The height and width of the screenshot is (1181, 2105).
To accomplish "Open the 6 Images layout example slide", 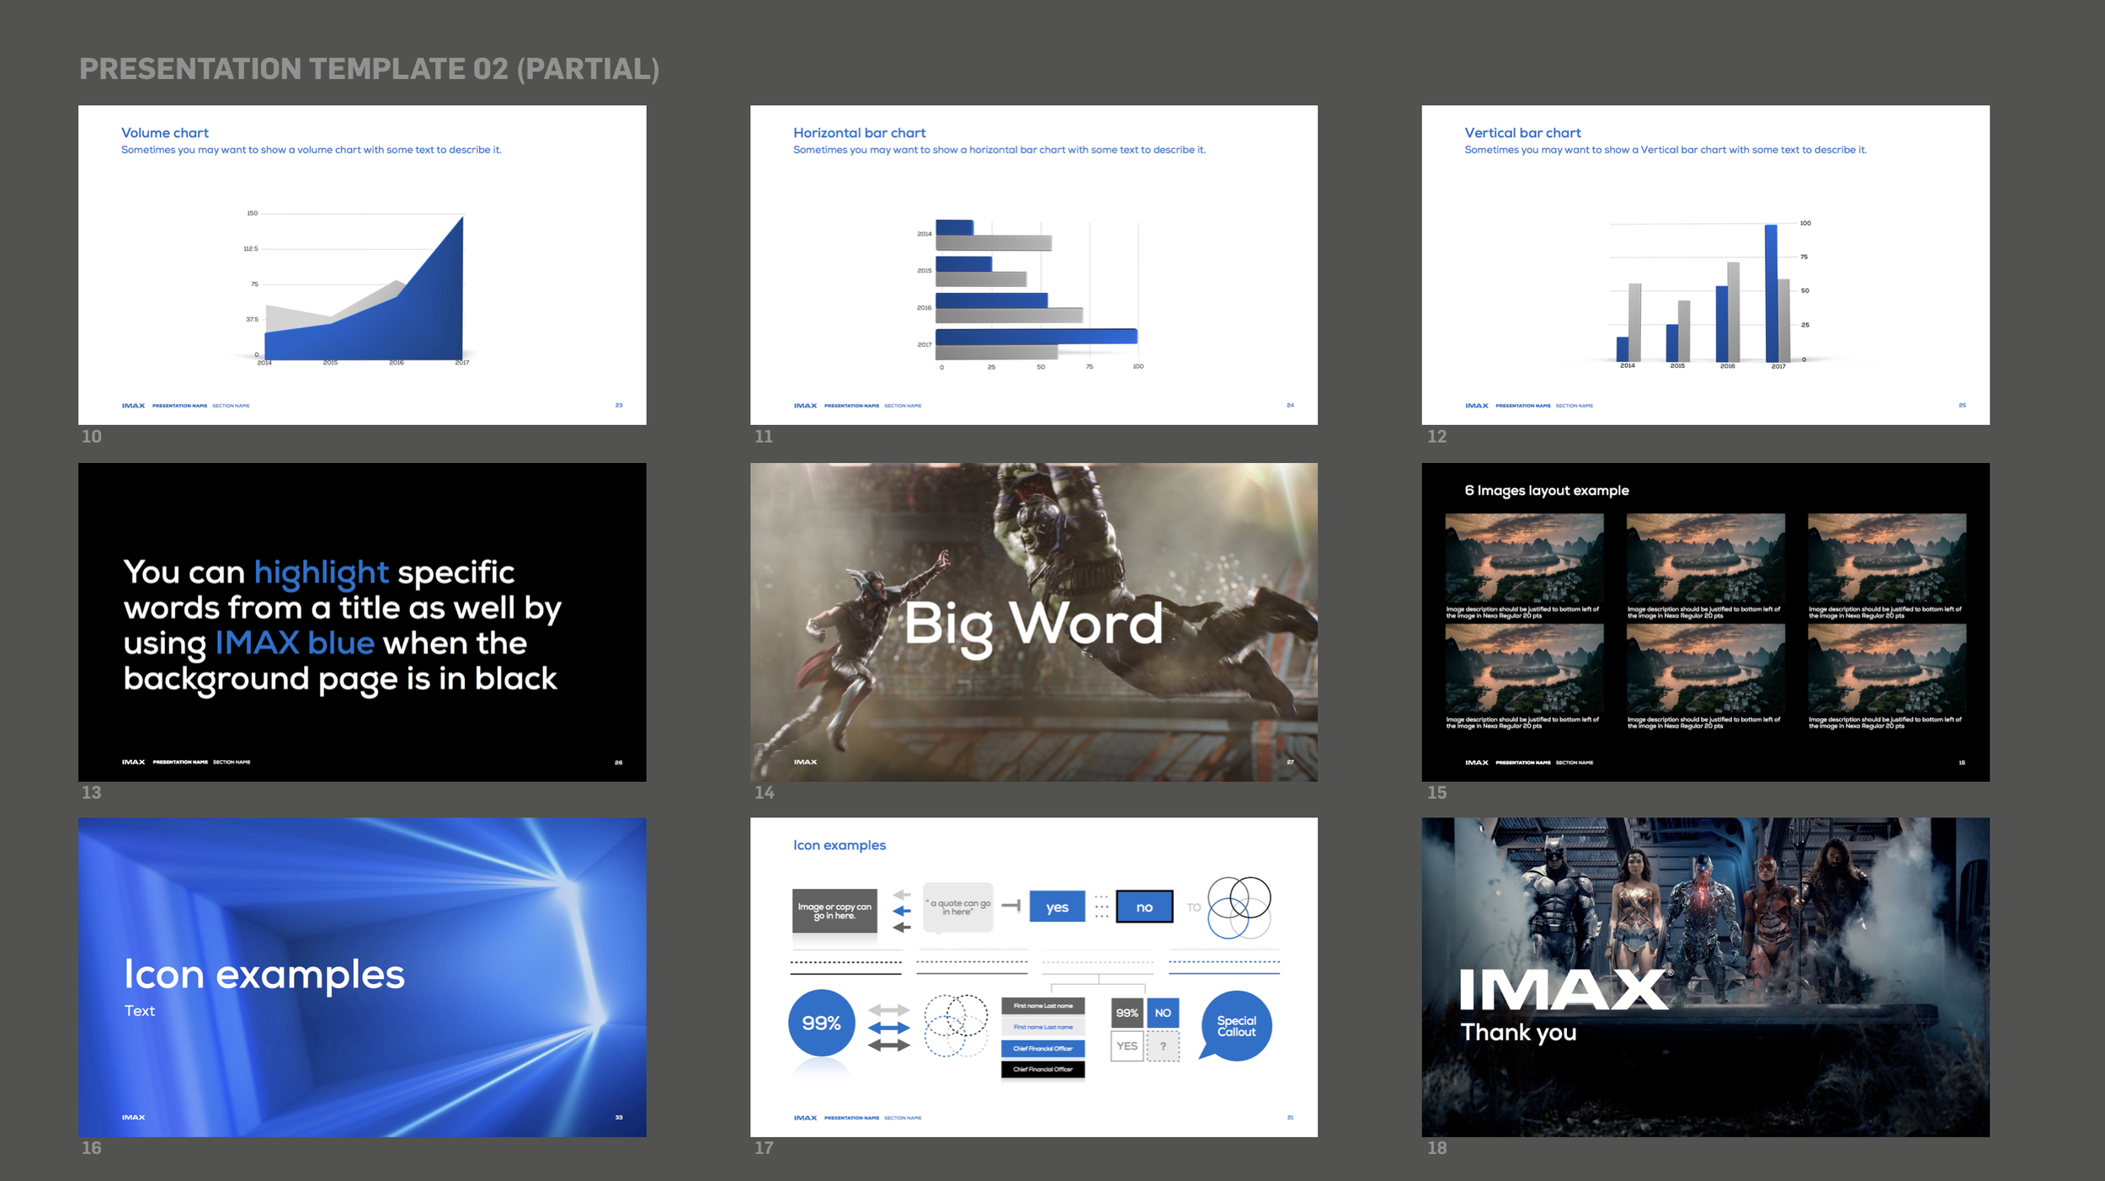I will coord(1706,622).
